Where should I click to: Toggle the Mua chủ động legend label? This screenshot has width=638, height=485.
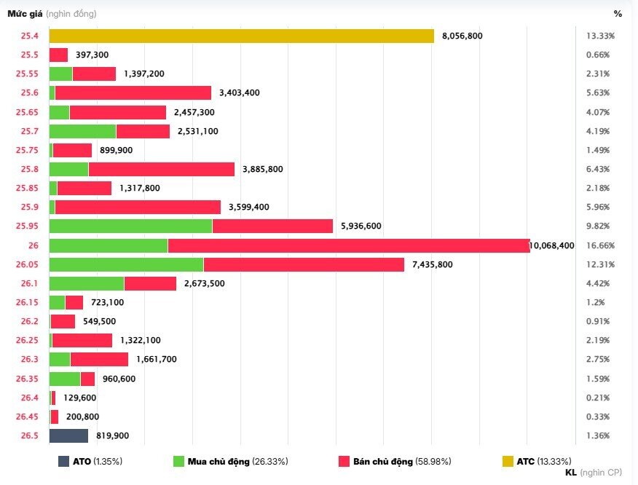click(219, 461)
